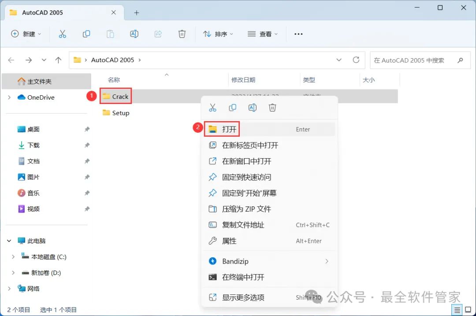Expand the Bandizip submenu
The width and height of the screenshot is (476, 316).
[327, 261]
